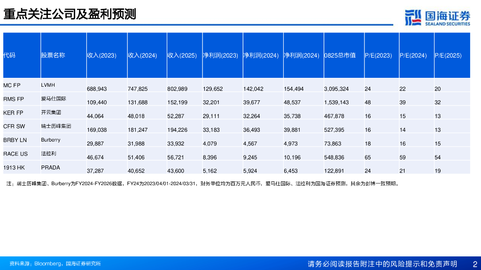Screen dimensions: 481x270
Task: Click Kering net profit value 29,111
Action: (x=211, y=116)
